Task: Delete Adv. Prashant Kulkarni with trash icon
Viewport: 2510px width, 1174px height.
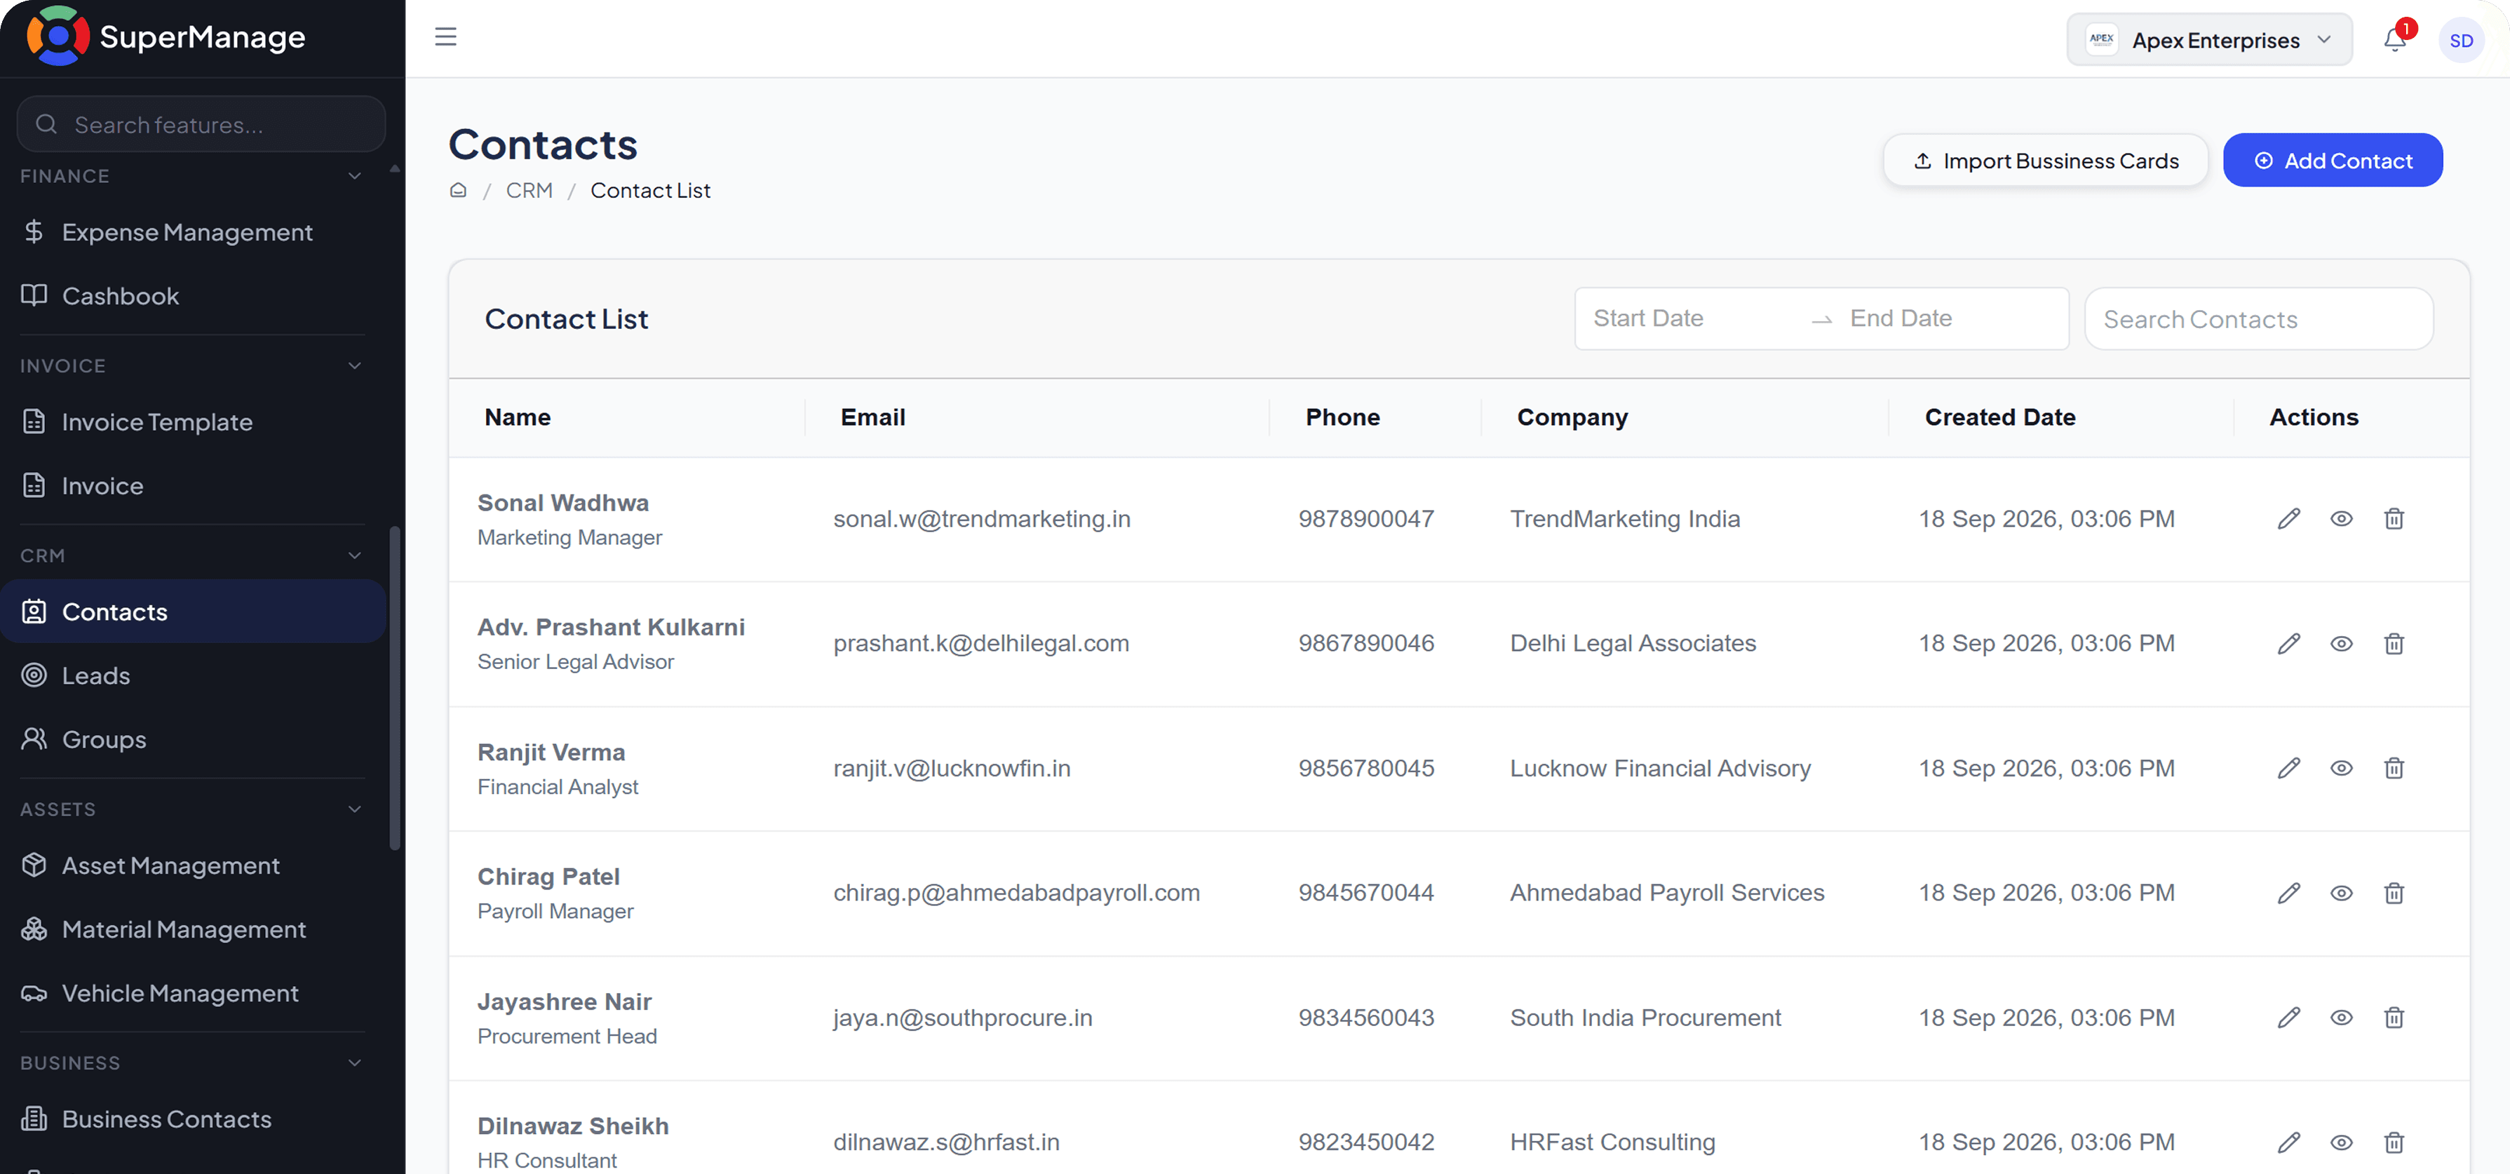Action: [x=2394, y=643]
